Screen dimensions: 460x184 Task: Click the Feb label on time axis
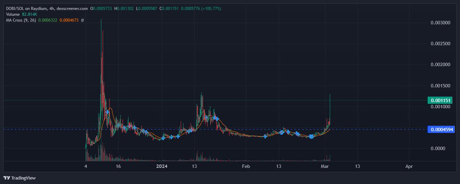pos(246,166)
